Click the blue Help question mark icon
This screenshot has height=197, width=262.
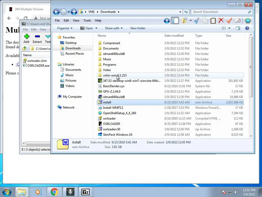coord(247,28)
